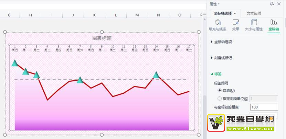Screen dimensions: 286x139
Task: Select column header N
Action: click(158, 15)
